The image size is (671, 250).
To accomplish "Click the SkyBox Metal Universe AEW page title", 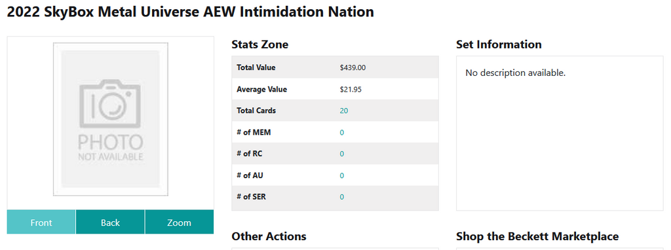I will pyautogui.click(x=191, y=12).
